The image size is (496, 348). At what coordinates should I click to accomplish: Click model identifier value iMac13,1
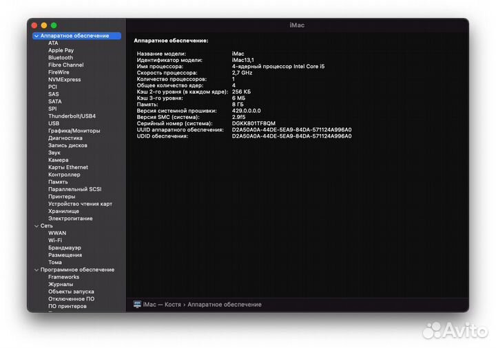243,60
